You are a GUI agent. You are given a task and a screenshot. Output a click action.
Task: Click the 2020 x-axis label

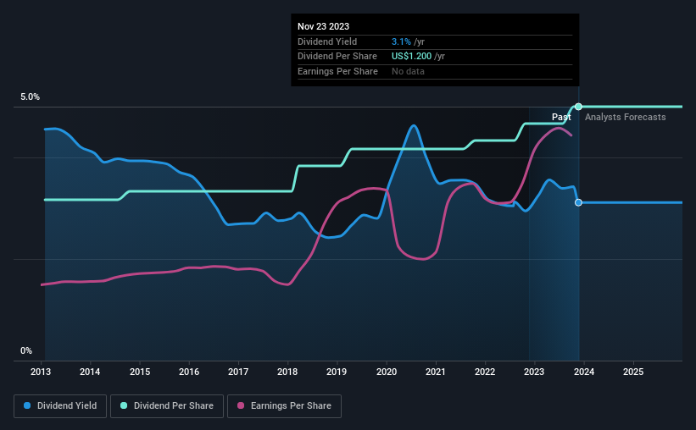coord(387,372)
